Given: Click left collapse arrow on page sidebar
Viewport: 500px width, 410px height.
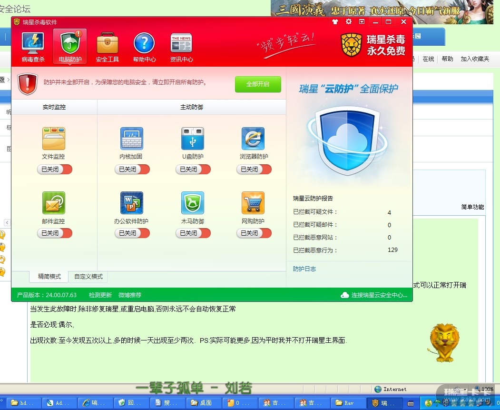Looking at the screenshot, I should [x=7, y=223].
